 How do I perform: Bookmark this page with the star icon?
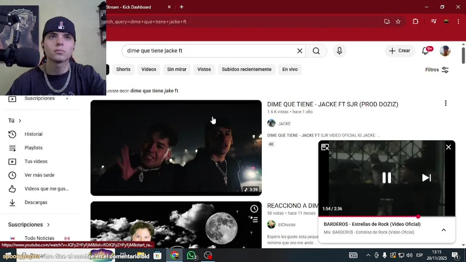click(398, 21)
